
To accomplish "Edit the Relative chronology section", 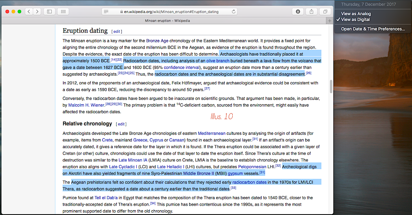I will coord(121,124).
